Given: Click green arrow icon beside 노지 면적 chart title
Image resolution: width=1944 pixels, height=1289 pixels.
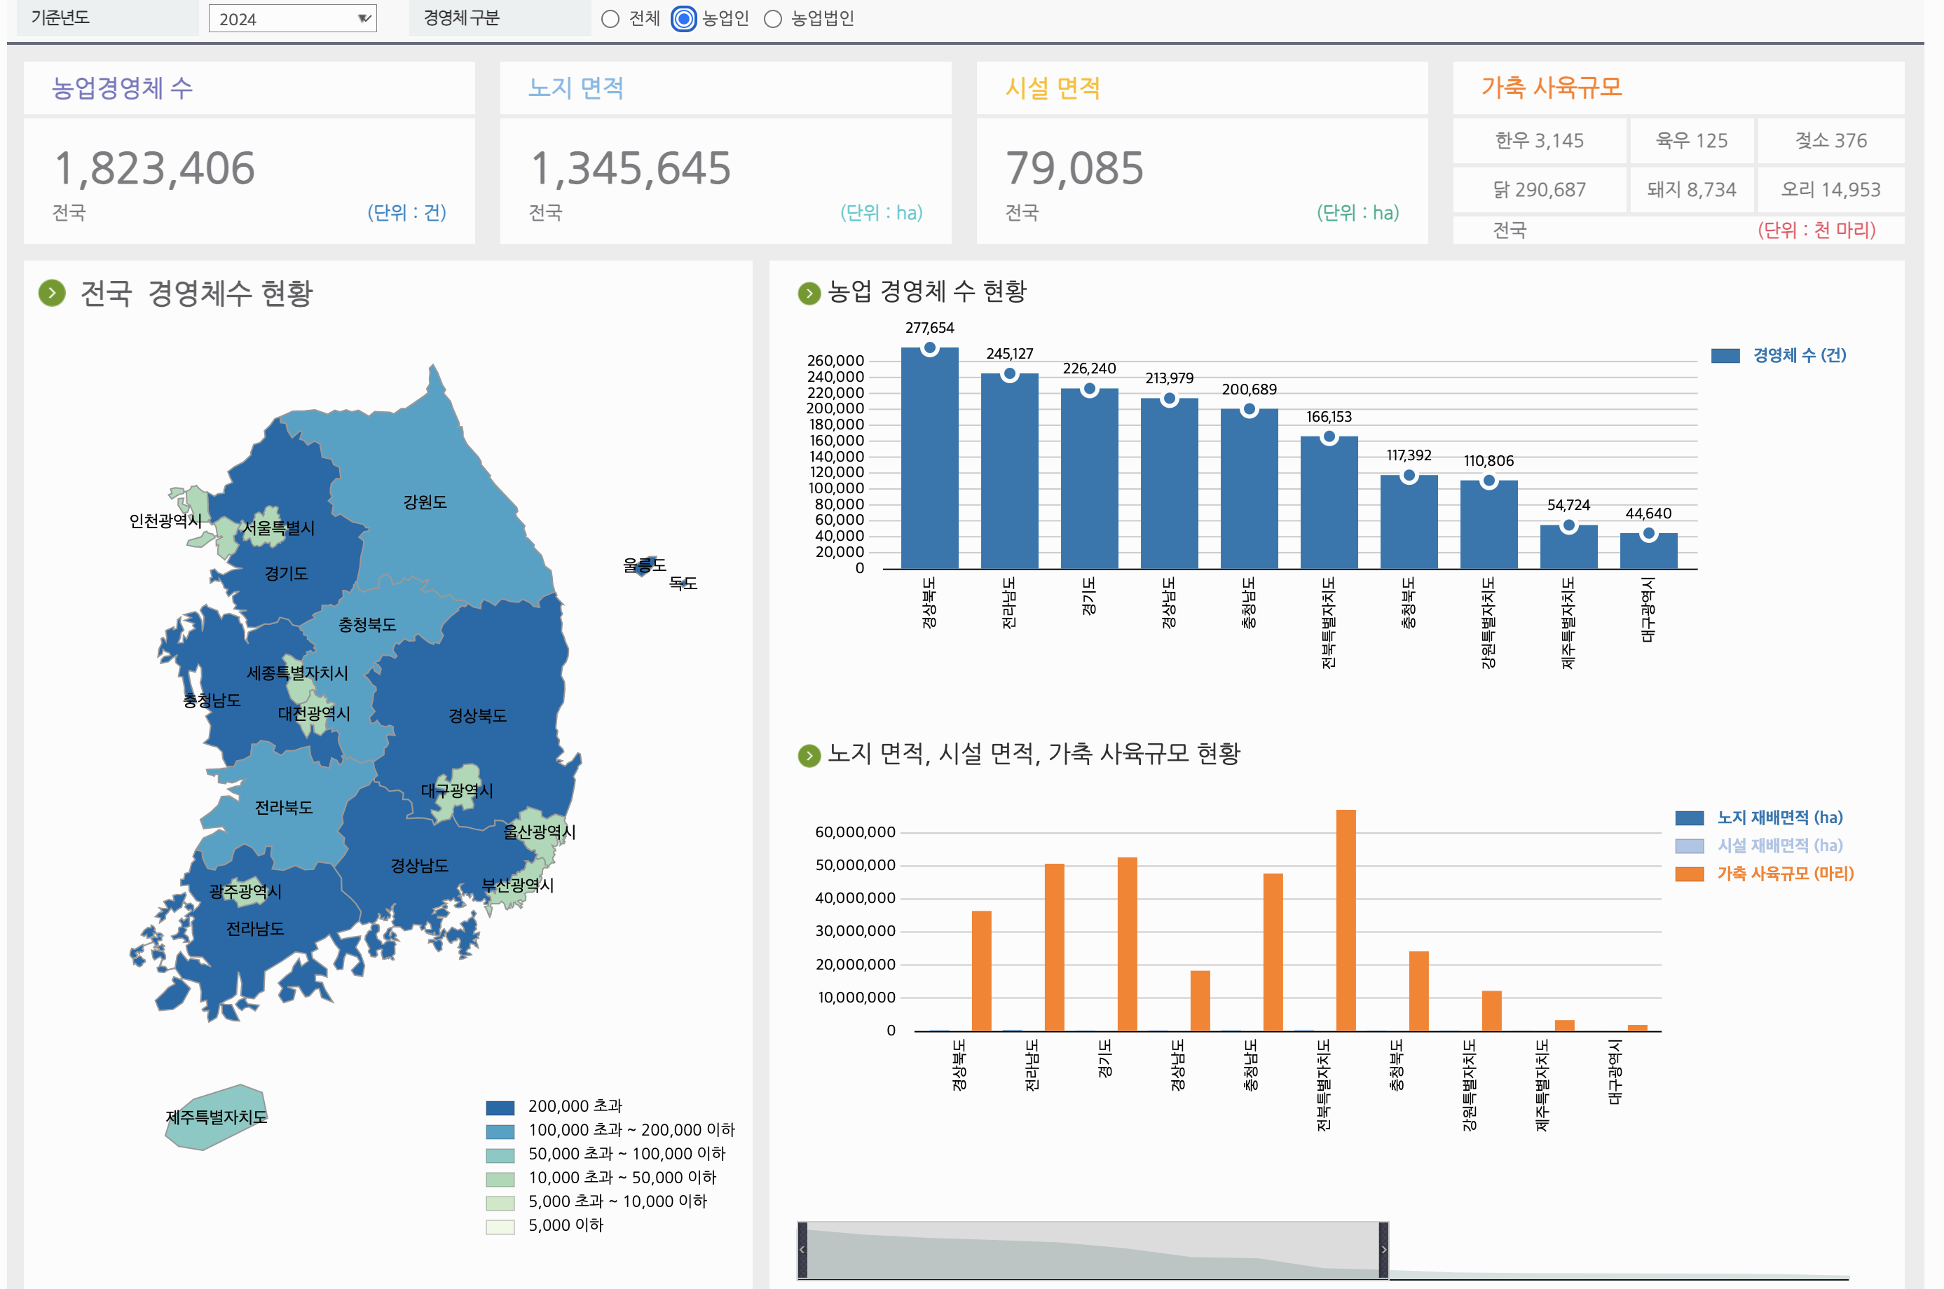Looking at the screenshot, I should (809, 755).
